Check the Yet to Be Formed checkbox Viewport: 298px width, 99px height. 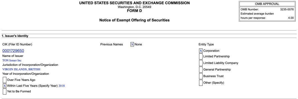pos(5,91)
